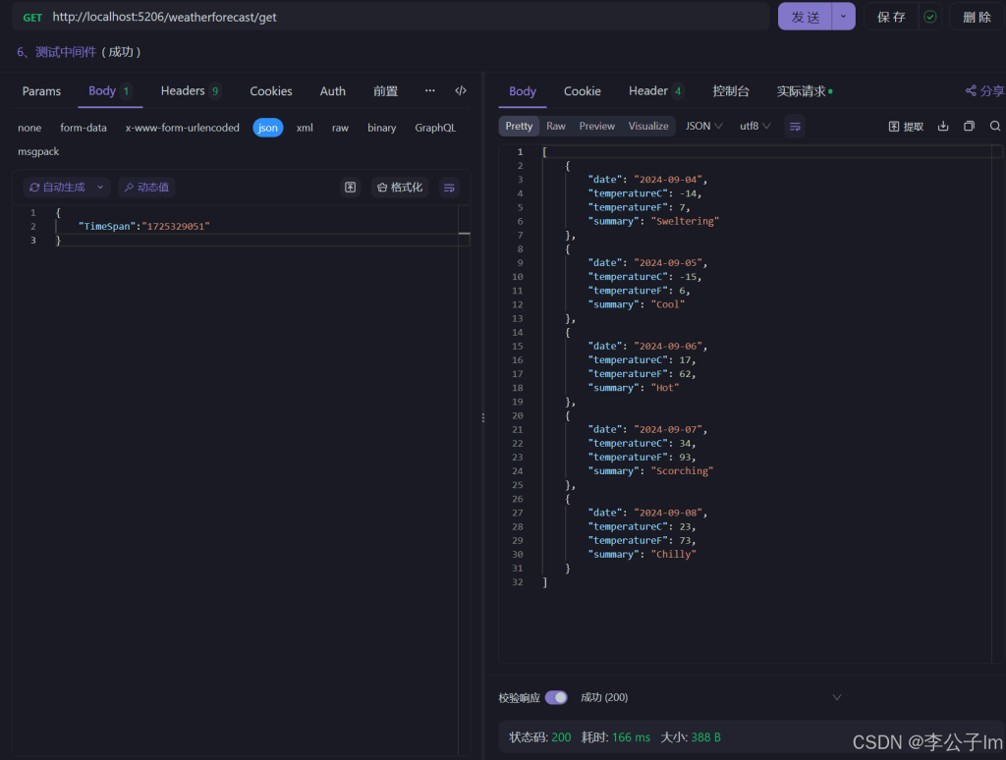
Task: Format the JSON body with 格式化
Action: [399, 187]
